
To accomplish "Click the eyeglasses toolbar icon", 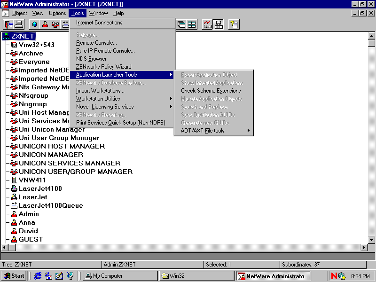I will (x=218, y=24).
